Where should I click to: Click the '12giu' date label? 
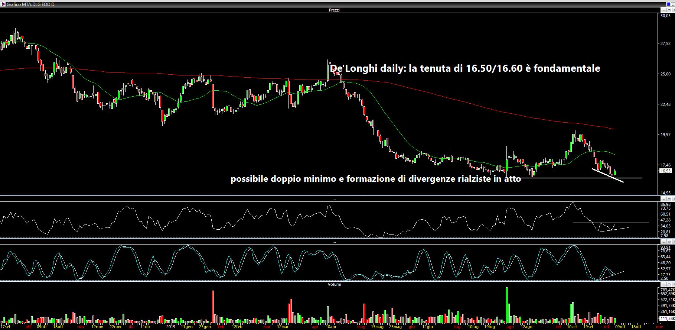427,327
